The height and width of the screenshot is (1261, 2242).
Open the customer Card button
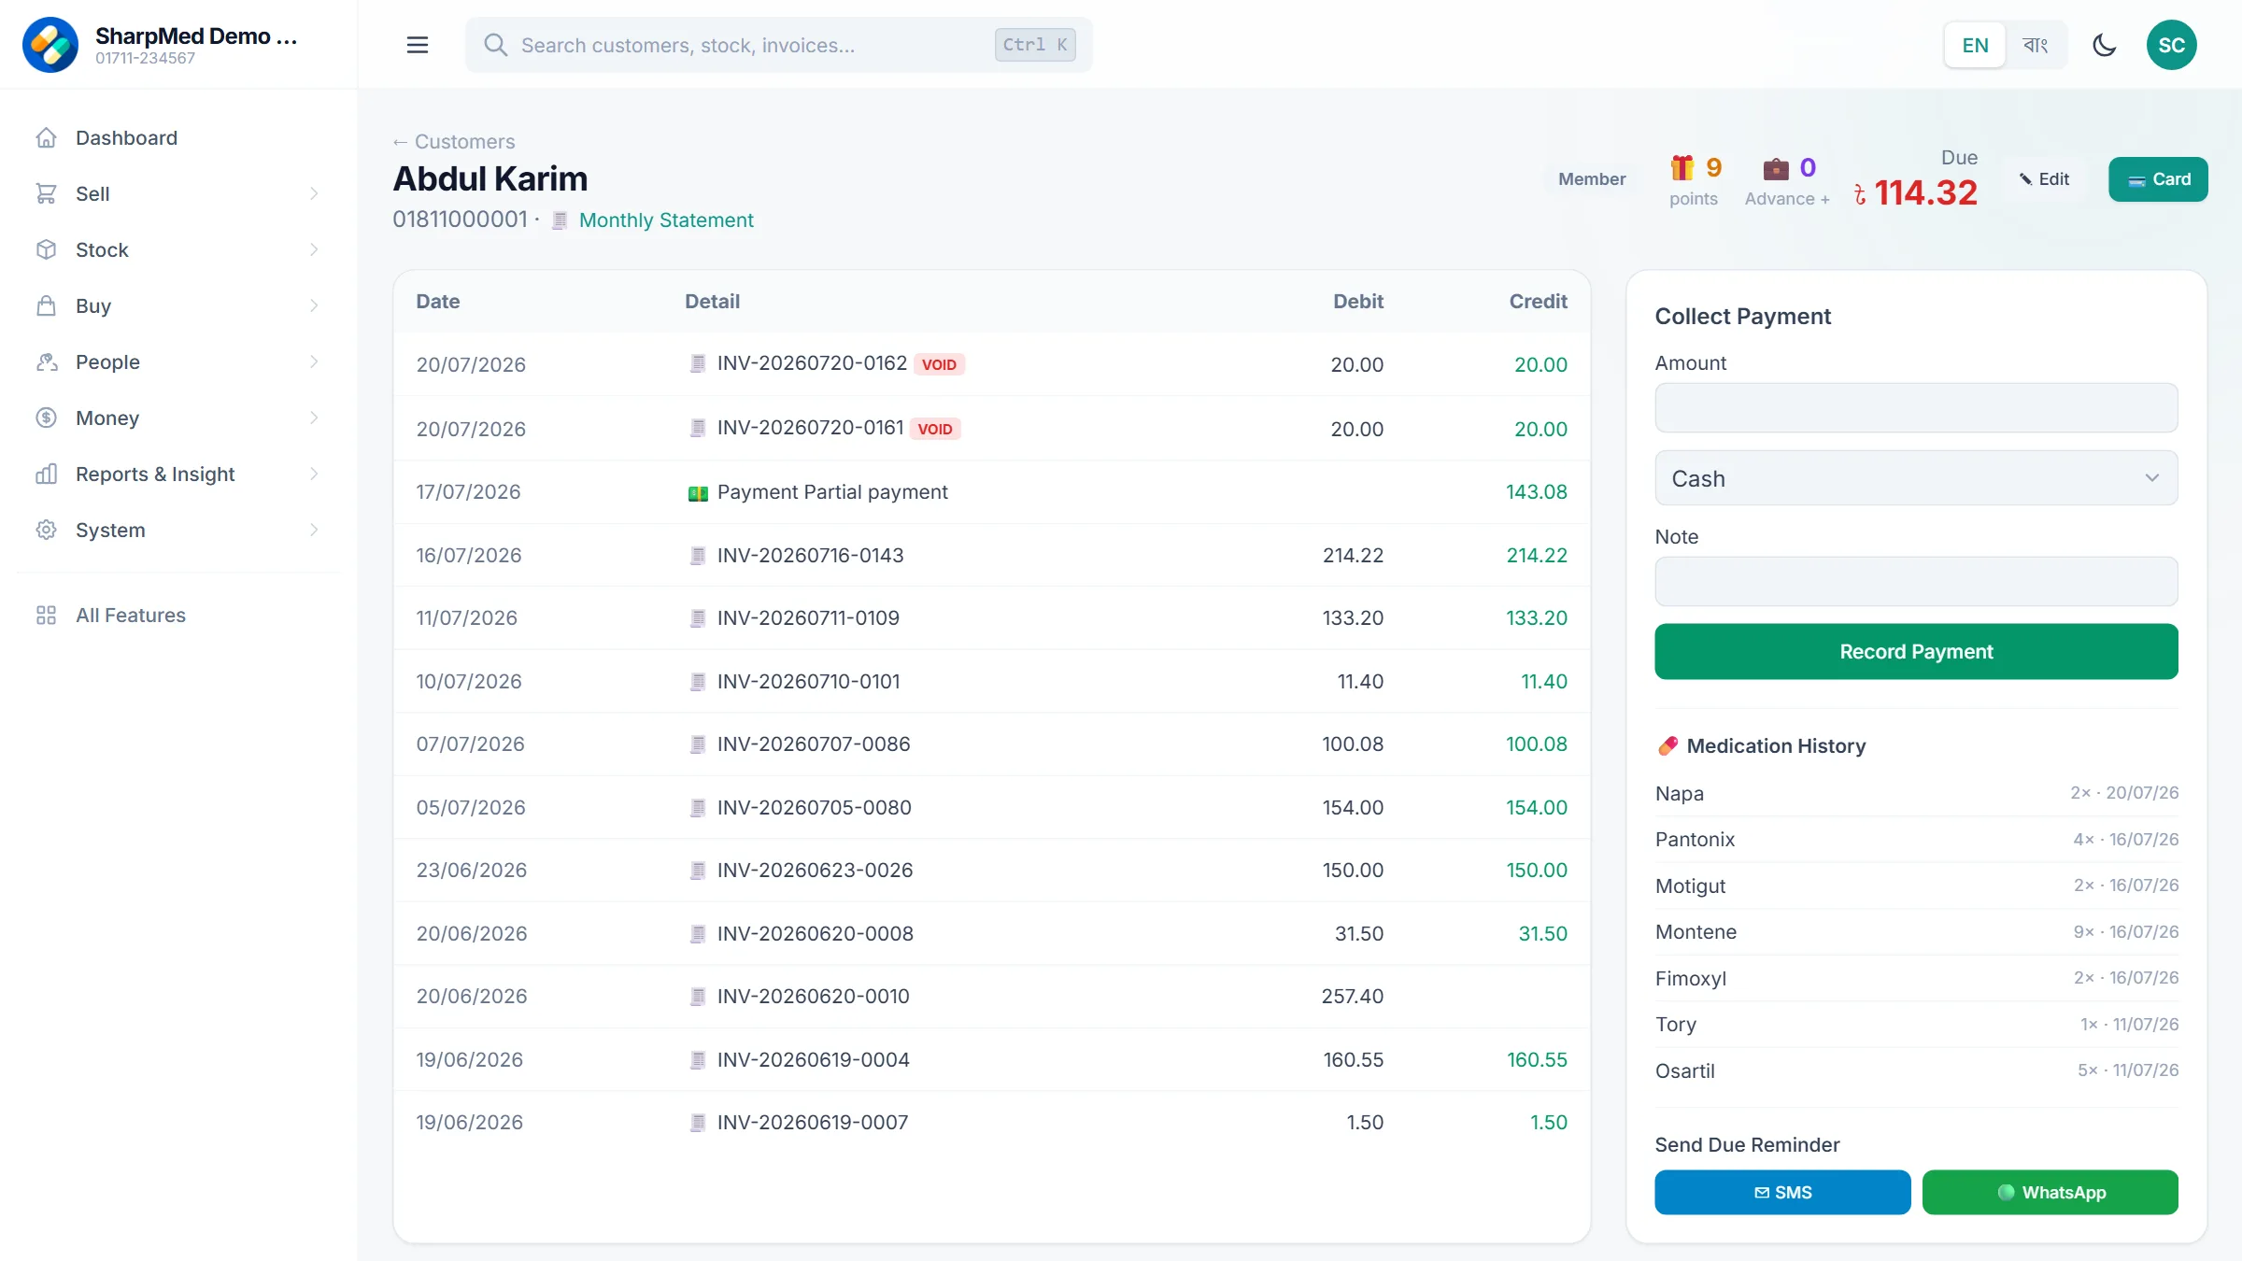[2158, 179]
